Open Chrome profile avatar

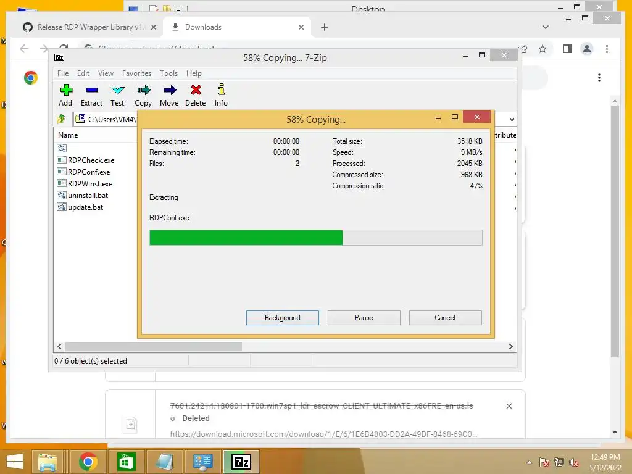pyautogui.click(x=587, y=49)
